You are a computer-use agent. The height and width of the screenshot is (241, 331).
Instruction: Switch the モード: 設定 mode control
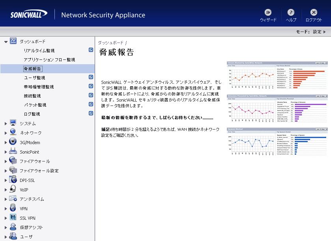tap(311, 32)
